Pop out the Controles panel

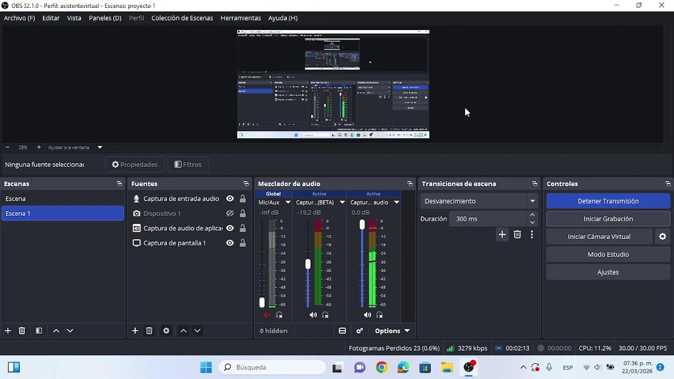668,184
